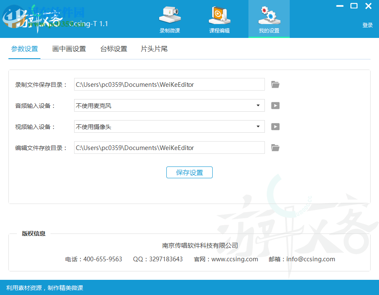Viewport: 379px width, 295px height.
Task: Test the video input device playback
Action: coord(275,126)
